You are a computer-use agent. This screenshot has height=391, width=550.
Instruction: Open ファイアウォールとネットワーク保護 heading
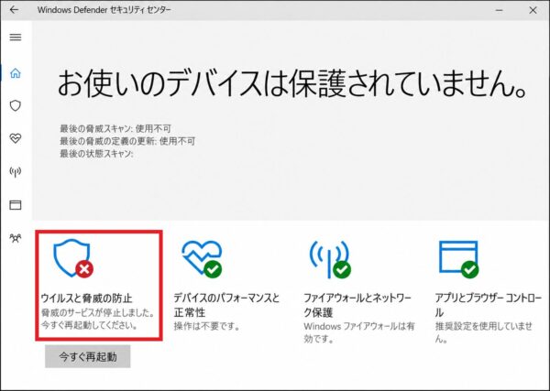pos(357,305)
